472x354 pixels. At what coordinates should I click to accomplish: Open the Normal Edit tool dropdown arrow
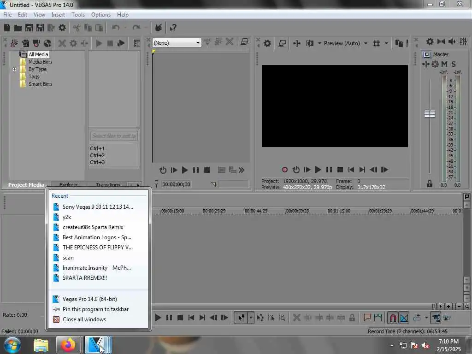[251, 318]
